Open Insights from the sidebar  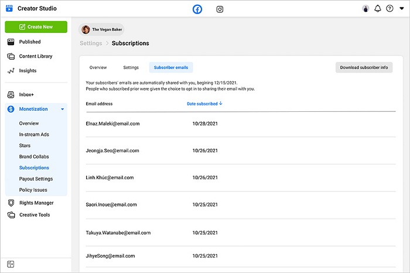[x=28, y=71]
